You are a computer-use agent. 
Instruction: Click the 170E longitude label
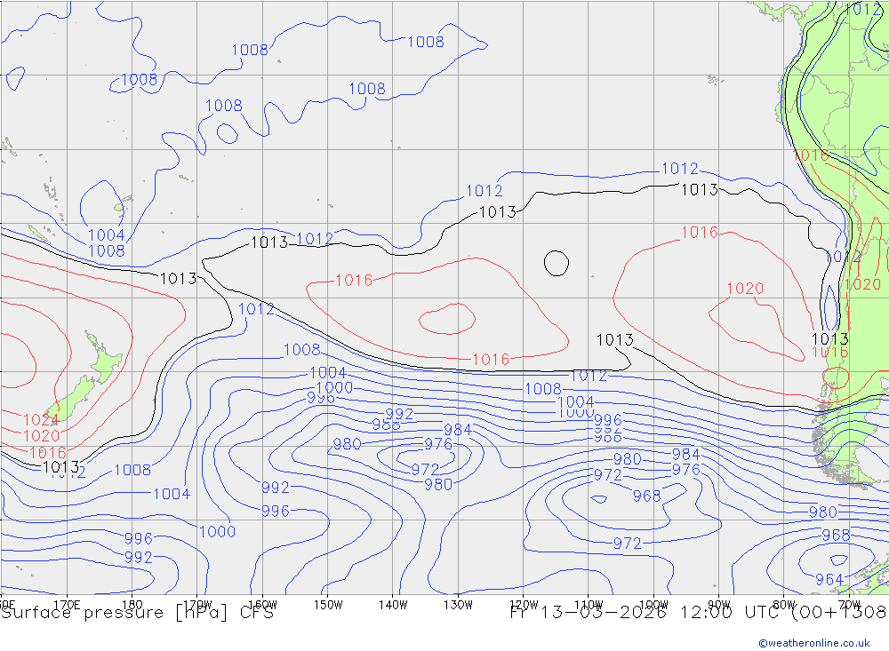[x=67, y=604]
